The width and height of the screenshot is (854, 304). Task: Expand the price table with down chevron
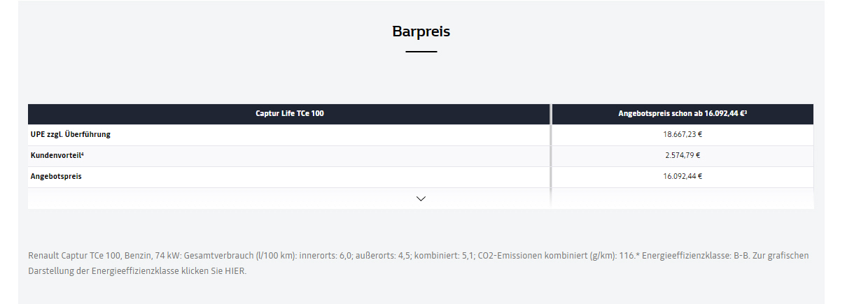(421, 198)
